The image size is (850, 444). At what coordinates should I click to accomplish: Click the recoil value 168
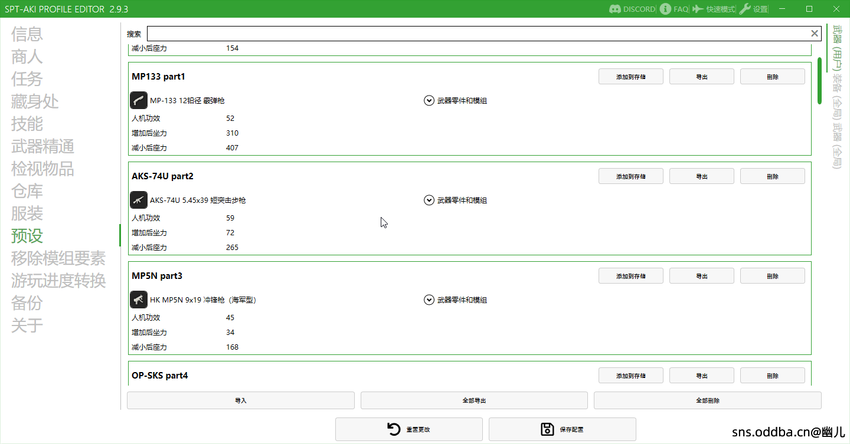(x=232, y=347)
